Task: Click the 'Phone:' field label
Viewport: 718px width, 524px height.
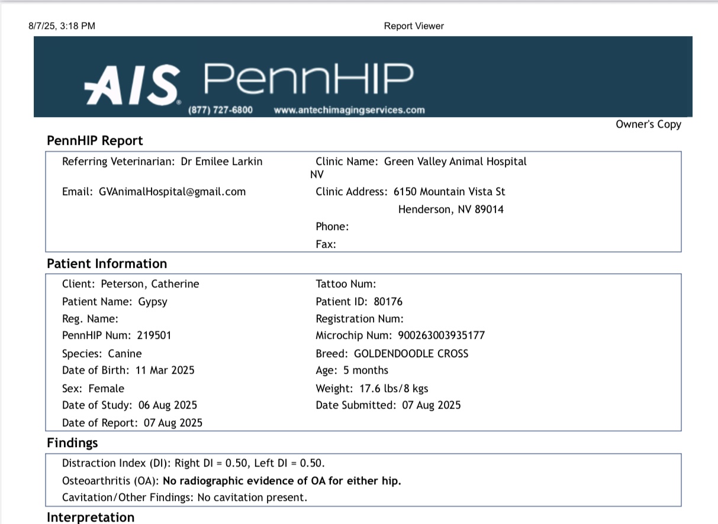Action: point(332,227)
